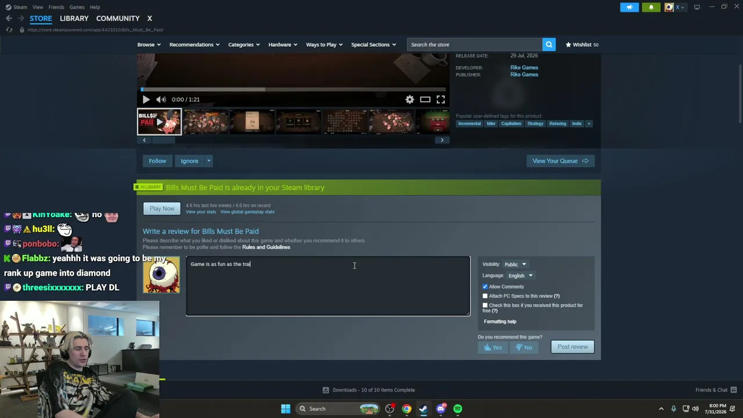Screen dimensions: 743x418
Task: Click the Ignore button
Action: click(x=189, y=161)
